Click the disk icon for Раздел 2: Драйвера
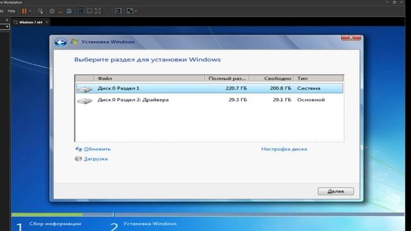The image size is (411, 231). tap(85, 101)
